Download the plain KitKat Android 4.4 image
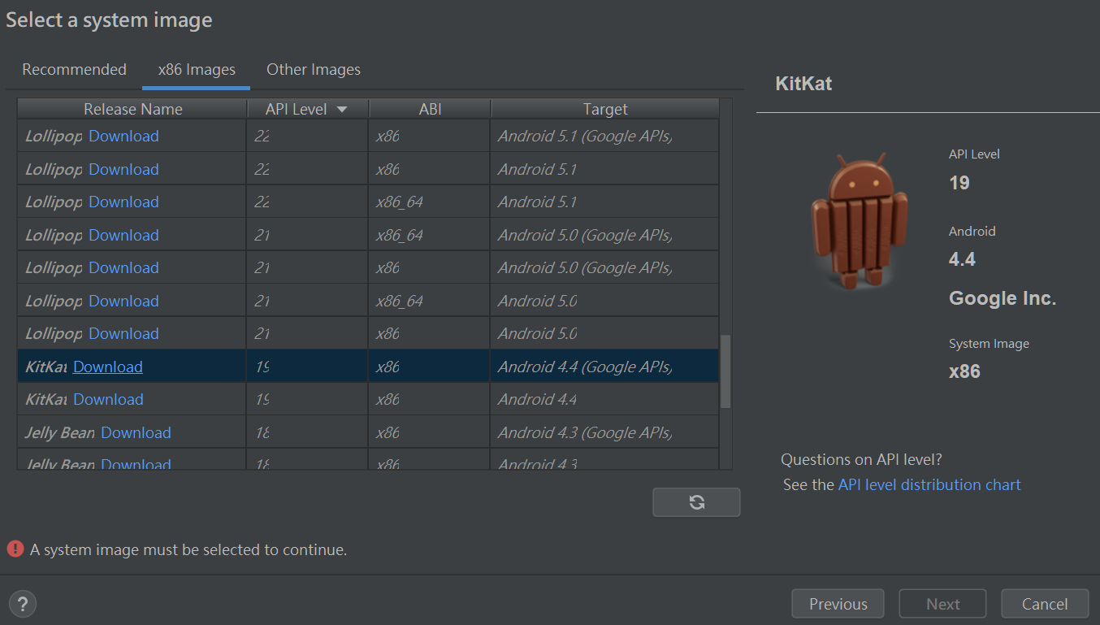 [108, 399]
